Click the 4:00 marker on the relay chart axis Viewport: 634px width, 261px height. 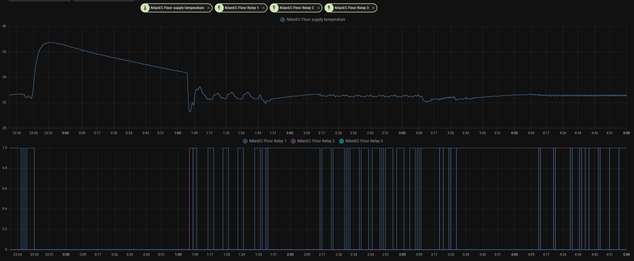(514, 254)
